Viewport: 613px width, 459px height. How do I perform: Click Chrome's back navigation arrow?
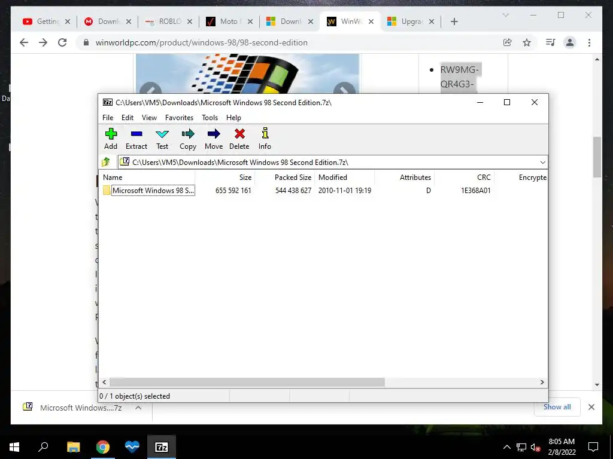[24, 42]
